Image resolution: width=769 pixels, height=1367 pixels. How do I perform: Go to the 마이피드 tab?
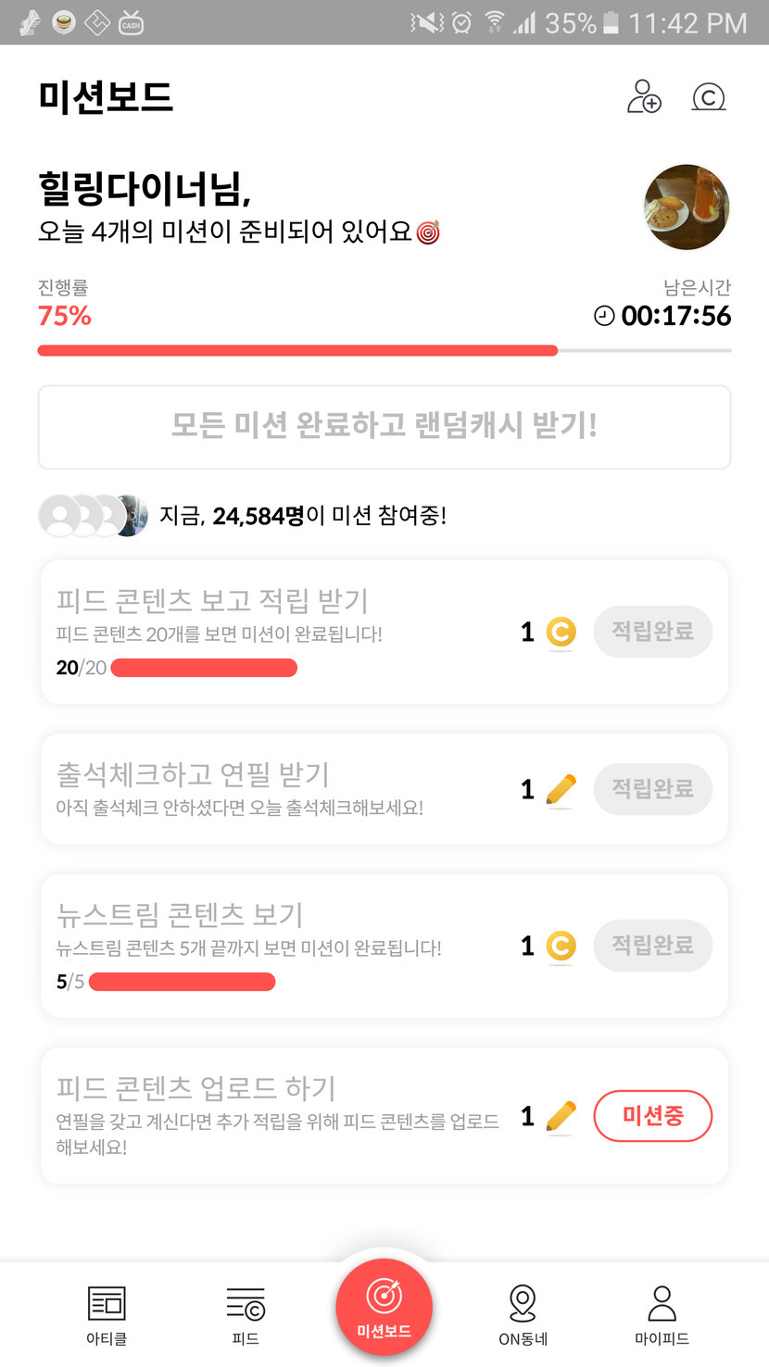click(x=662, y=1313)
